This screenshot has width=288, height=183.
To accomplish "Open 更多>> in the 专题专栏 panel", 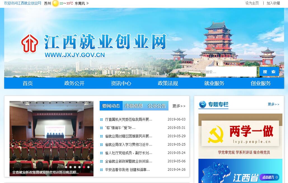I will [x=273, y=104].
